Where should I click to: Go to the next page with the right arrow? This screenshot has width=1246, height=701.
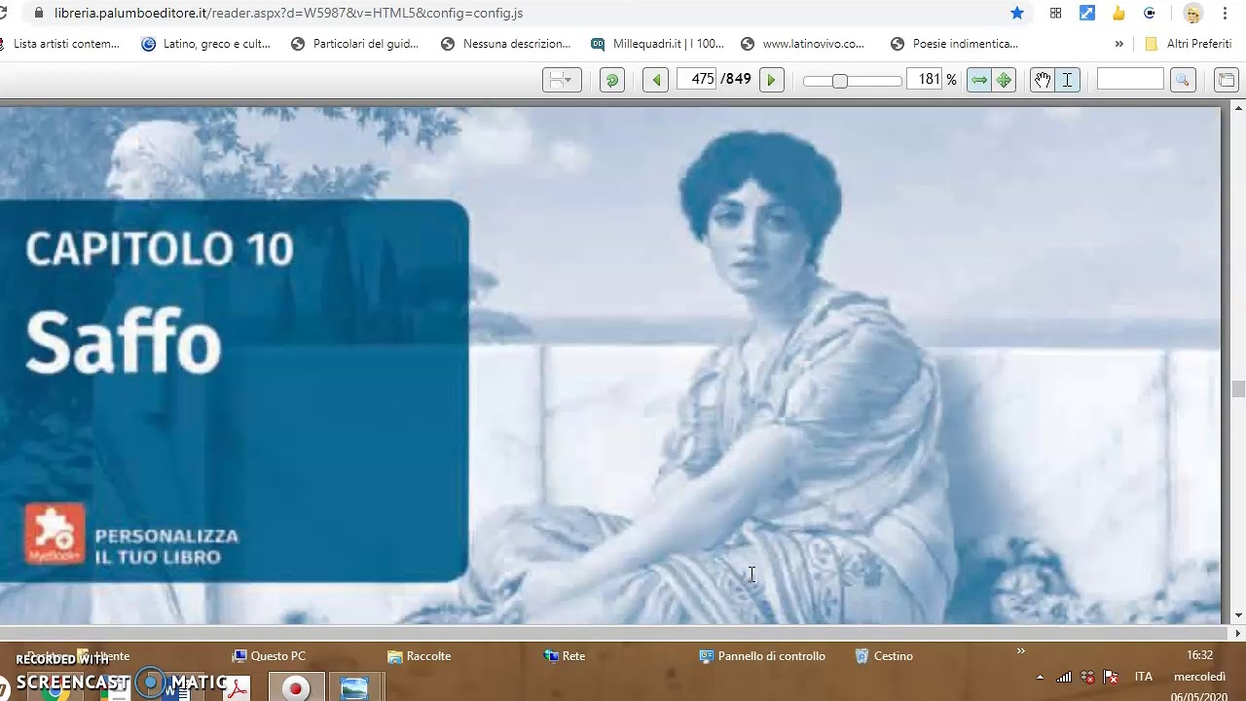coord(771,80)
